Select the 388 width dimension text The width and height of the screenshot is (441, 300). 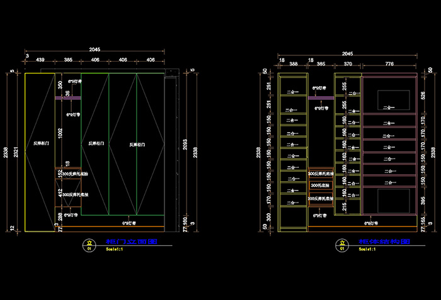coord(293,64)
